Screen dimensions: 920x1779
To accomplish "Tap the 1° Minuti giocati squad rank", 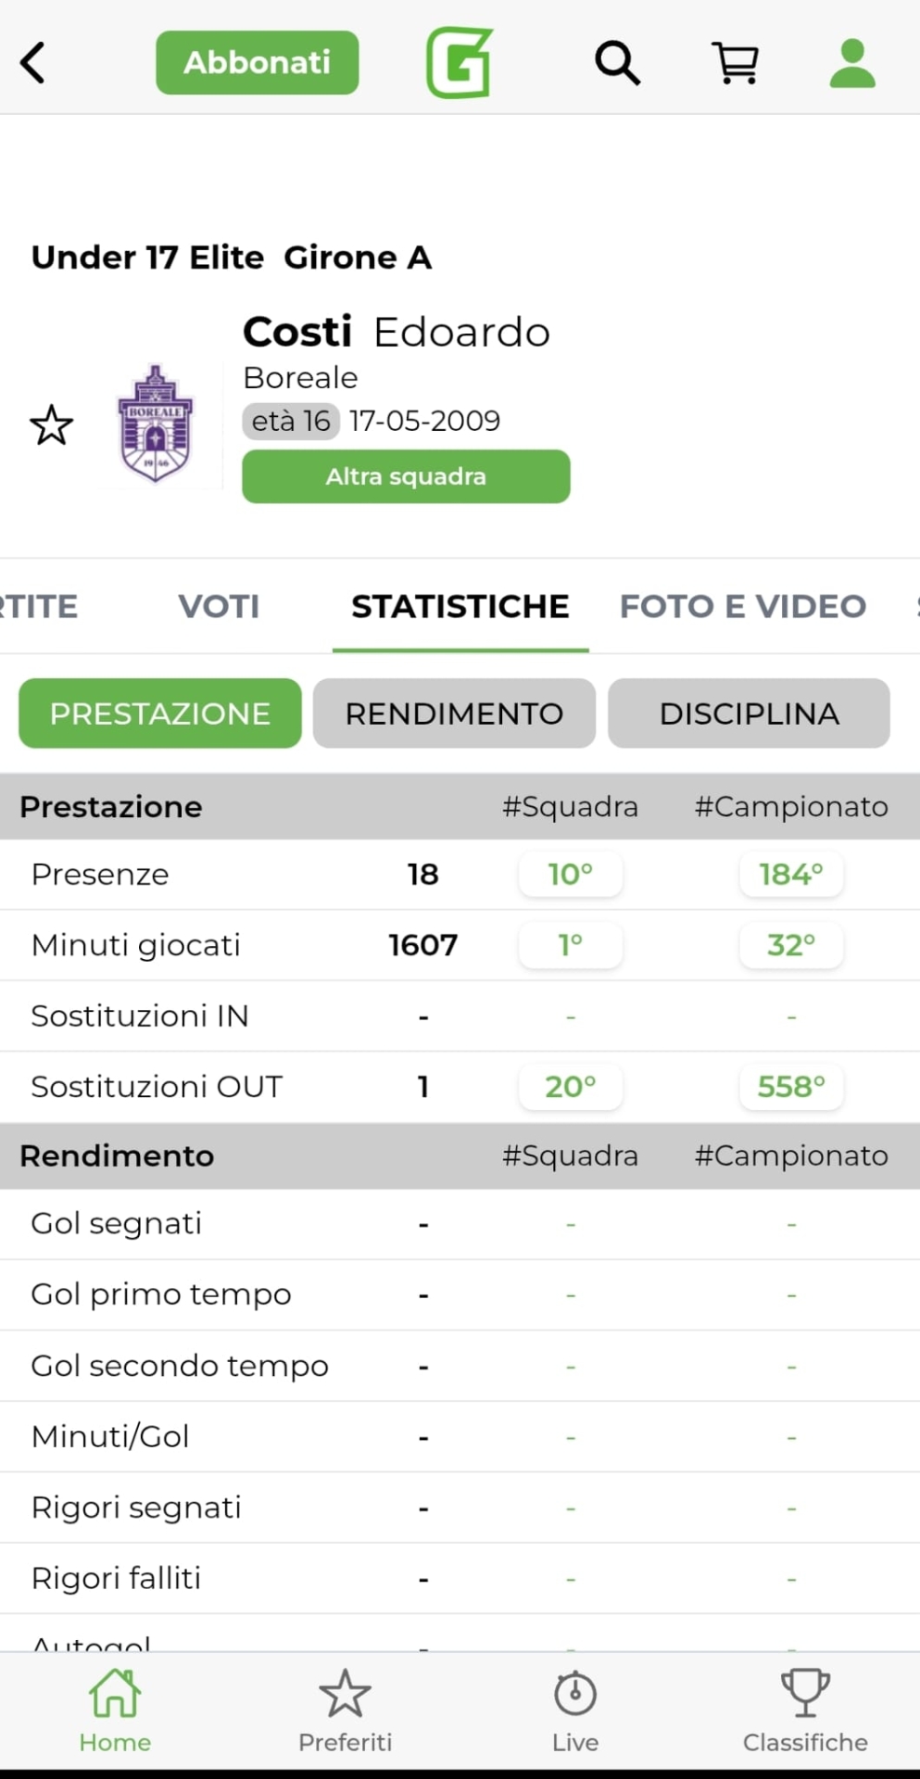I will [x=571, y=944].
